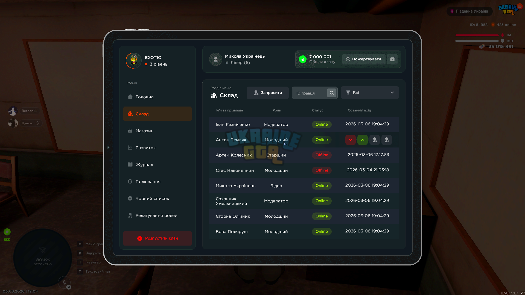Click the chart icon next to Розвиток

coord(130,147)
